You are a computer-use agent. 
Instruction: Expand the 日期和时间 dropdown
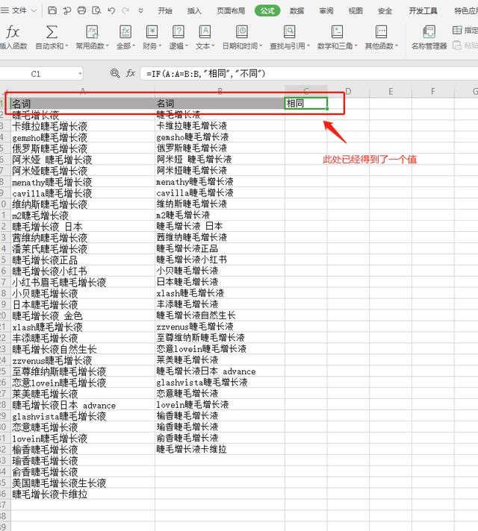[x=261, y=45]
